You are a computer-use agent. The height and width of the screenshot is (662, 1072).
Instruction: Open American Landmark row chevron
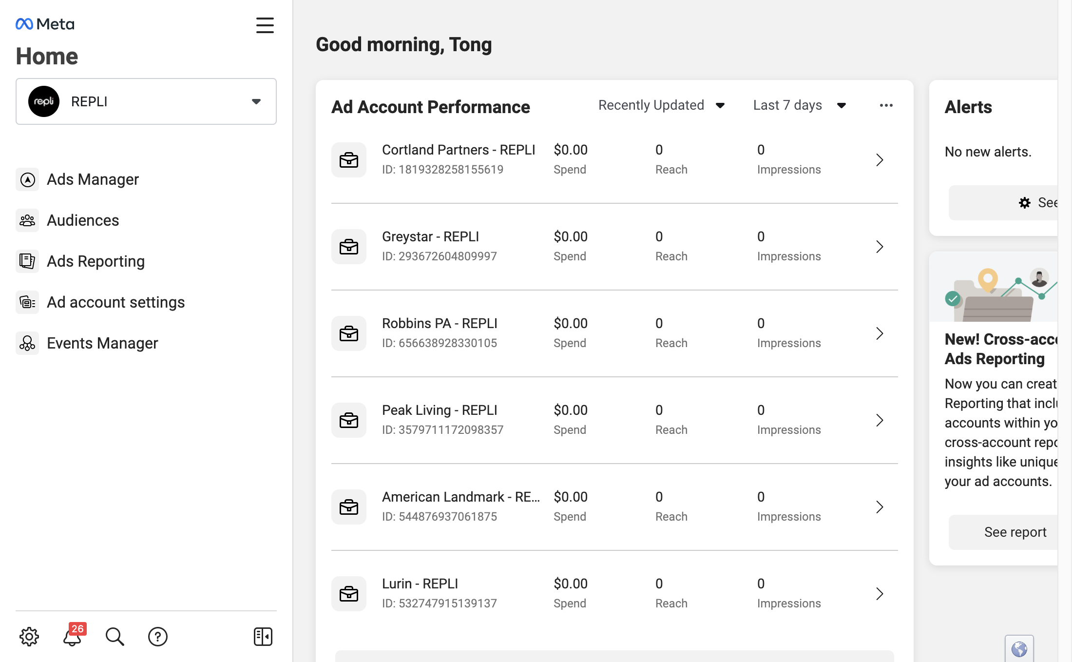pyautogui.click(x=880, y=507)
